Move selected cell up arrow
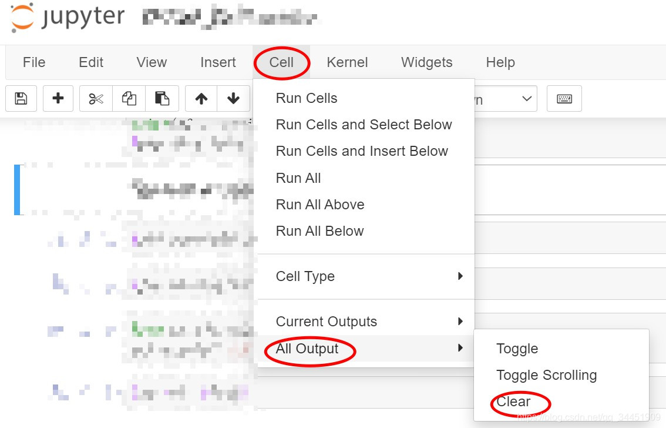The image size is (666, 428). point(201,99)
